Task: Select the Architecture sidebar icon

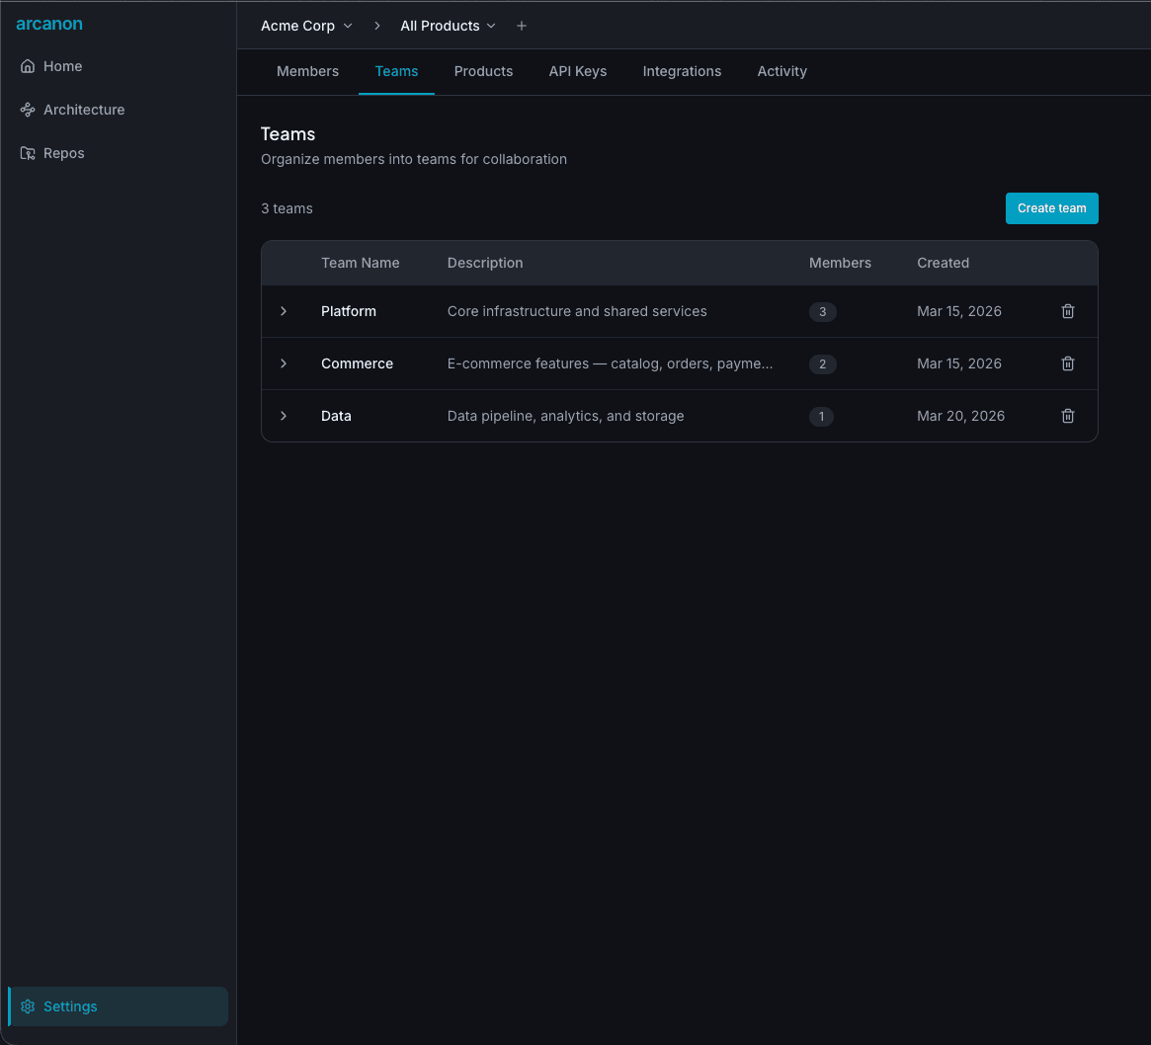Action: click(28, 110)
